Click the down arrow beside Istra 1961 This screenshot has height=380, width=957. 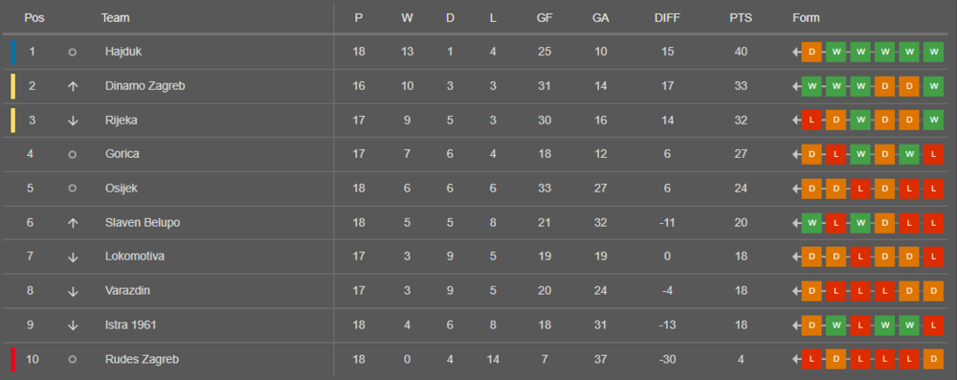click(x=73, y=325)
